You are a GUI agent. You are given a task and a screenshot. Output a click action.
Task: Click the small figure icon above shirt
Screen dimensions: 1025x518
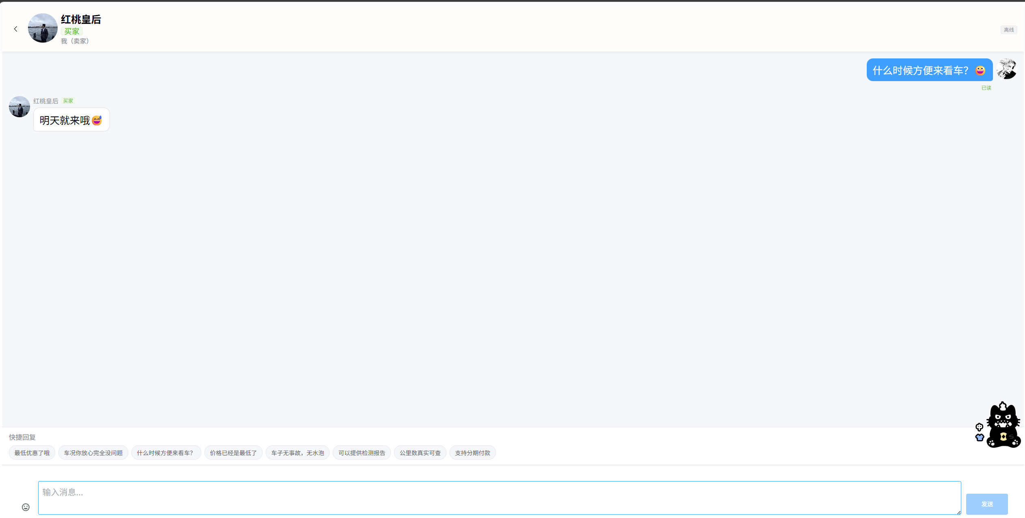[x=979, y=427]
